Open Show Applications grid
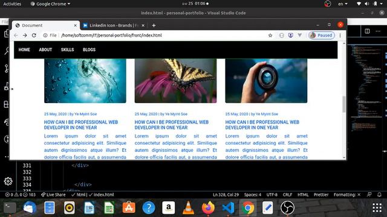This screenshot has width=387, height=217. click(377, 207)
